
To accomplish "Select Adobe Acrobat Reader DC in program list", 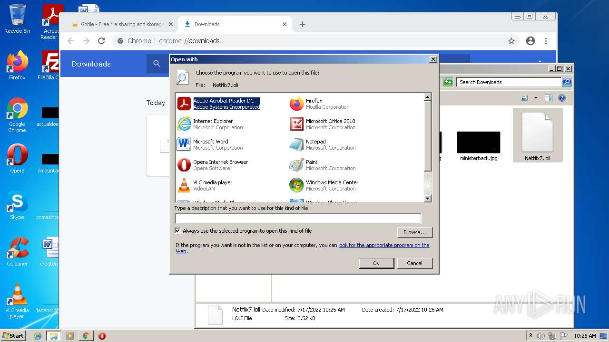I will coord(219,104).
